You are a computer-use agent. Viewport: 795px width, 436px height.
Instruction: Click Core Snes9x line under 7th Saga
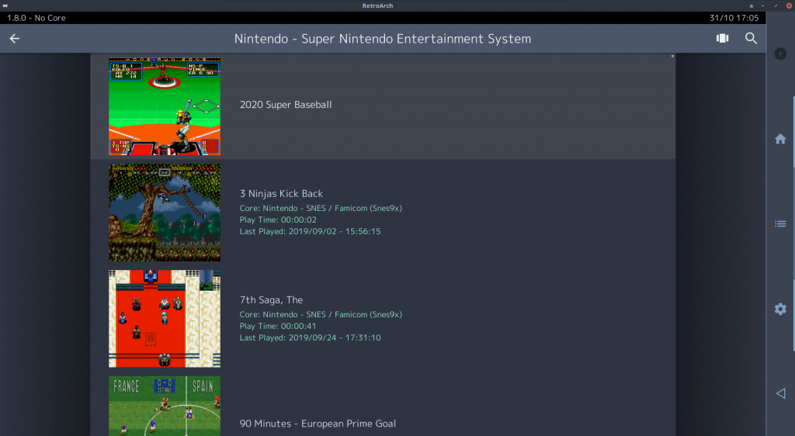pyautogui.click(x=321, y=314)
